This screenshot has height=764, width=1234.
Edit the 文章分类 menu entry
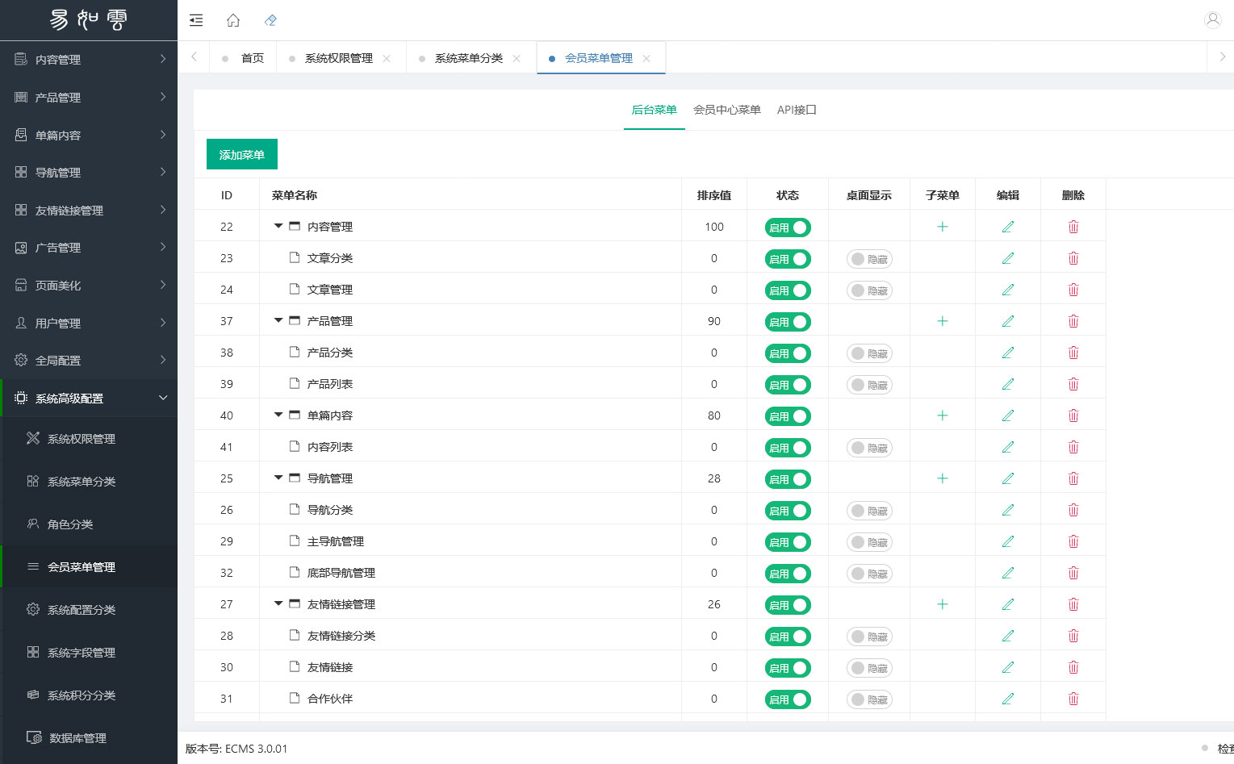tap(1007, 258)
